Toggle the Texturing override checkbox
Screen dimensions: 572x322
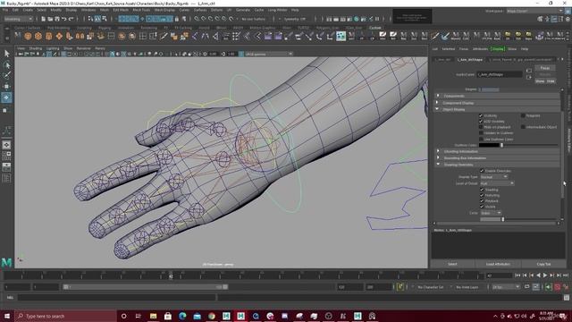coord(482,195)
